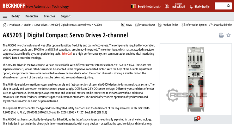Follow the red EtherCAT hyperlink
Screen dimensions: 234x128
(67, 54)
